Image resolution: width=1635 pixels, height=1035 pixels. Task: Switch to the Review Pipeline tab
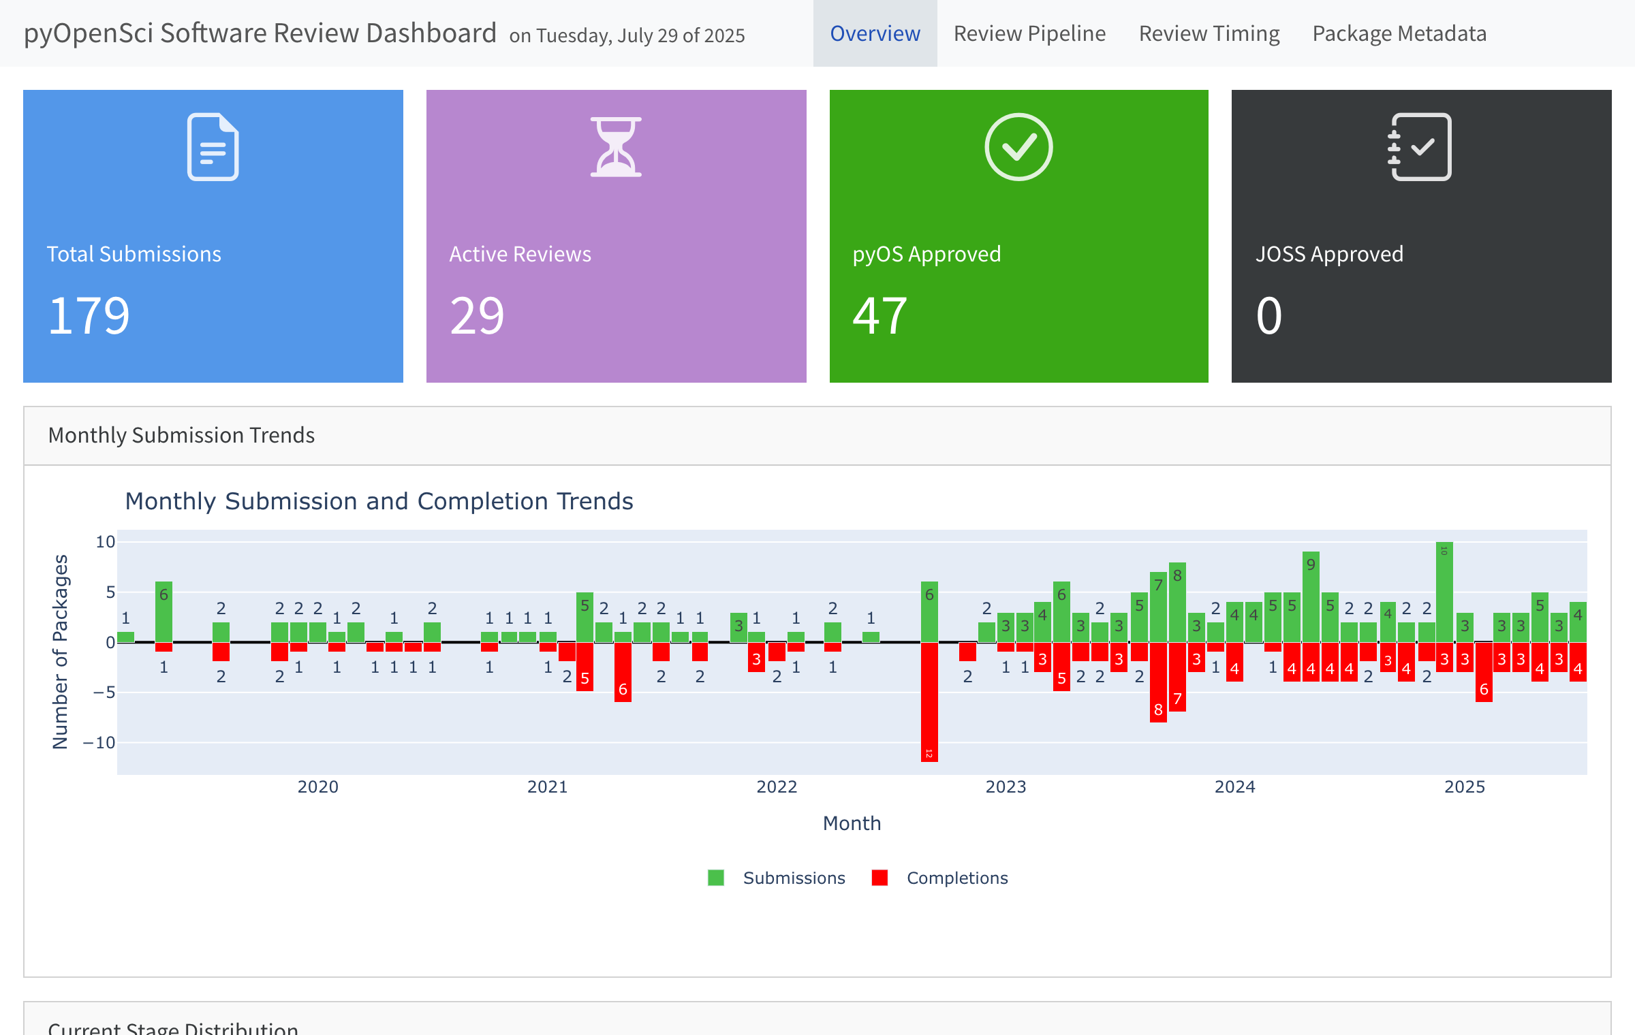pyautogui.click(x=1029, y=33)
